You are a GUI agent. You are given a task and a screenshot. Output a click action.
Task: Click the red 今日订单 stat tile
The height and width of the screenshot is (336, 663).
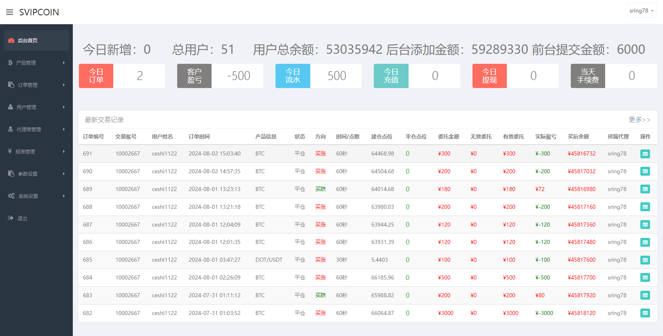click(96, 76)
